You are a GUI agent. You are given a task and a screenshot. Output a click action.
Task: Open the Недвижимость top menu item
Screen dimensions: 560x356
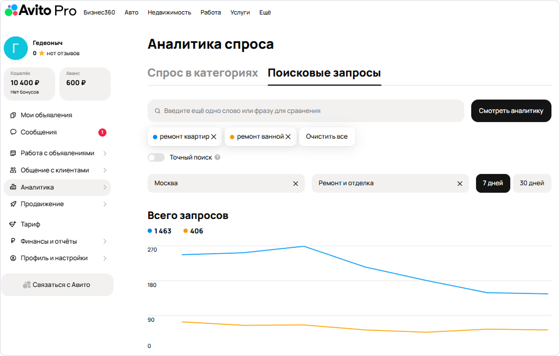click(169, 12)
